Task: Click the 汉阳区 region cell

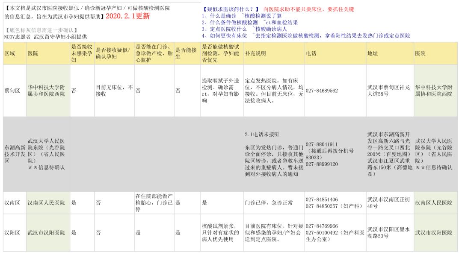Action: [x=15, y=233]
